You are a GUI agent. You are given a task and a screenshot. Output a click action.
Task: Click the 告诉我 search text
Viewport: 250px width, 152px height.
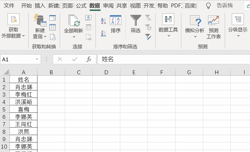point(225,6)
